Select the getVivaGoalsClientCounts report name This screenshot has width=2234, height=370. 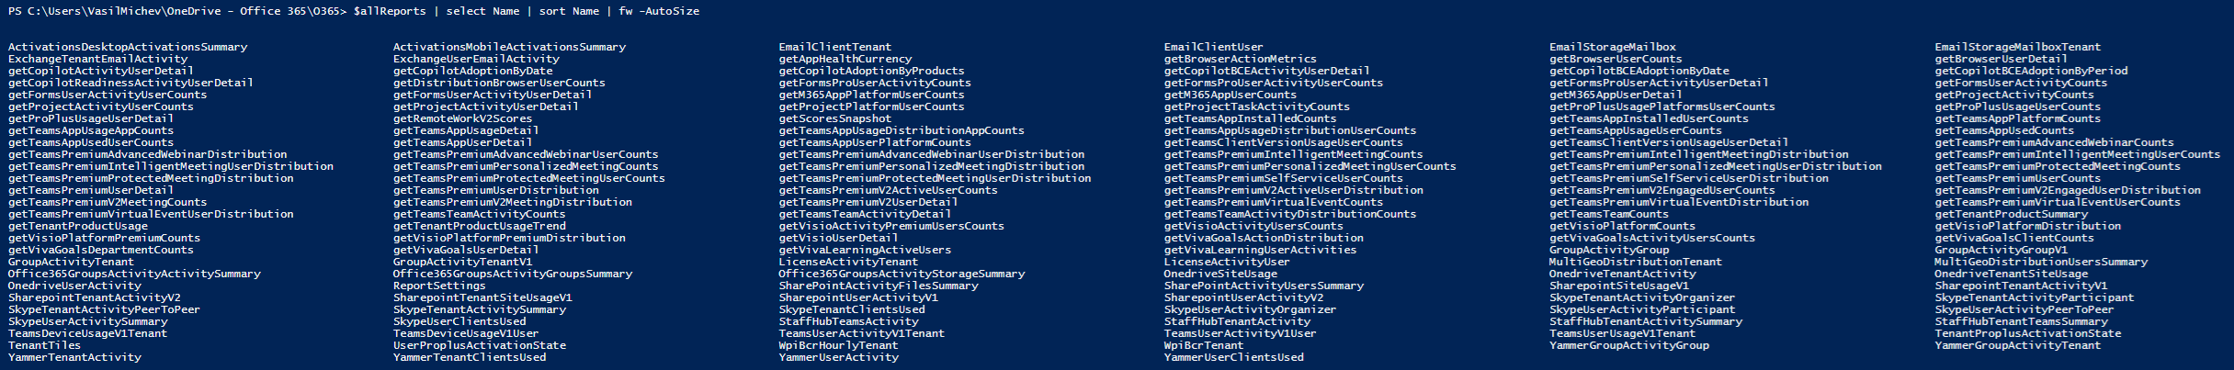pyautogui.click(x=2013, y=238)
